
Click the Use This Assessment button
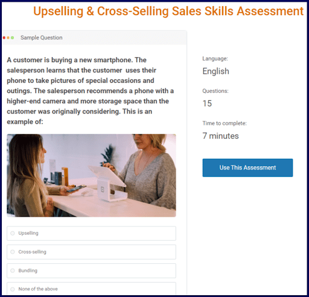(247, 168)
